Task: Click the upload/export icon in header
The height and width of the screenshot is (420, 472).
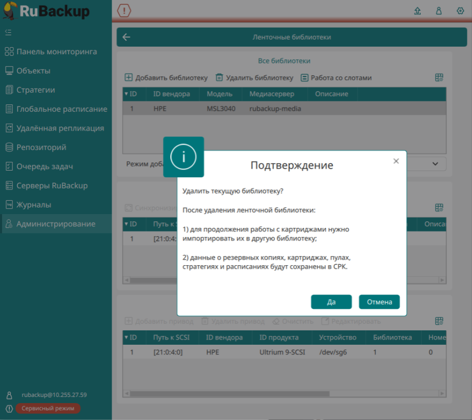Action: pos(417,11)
